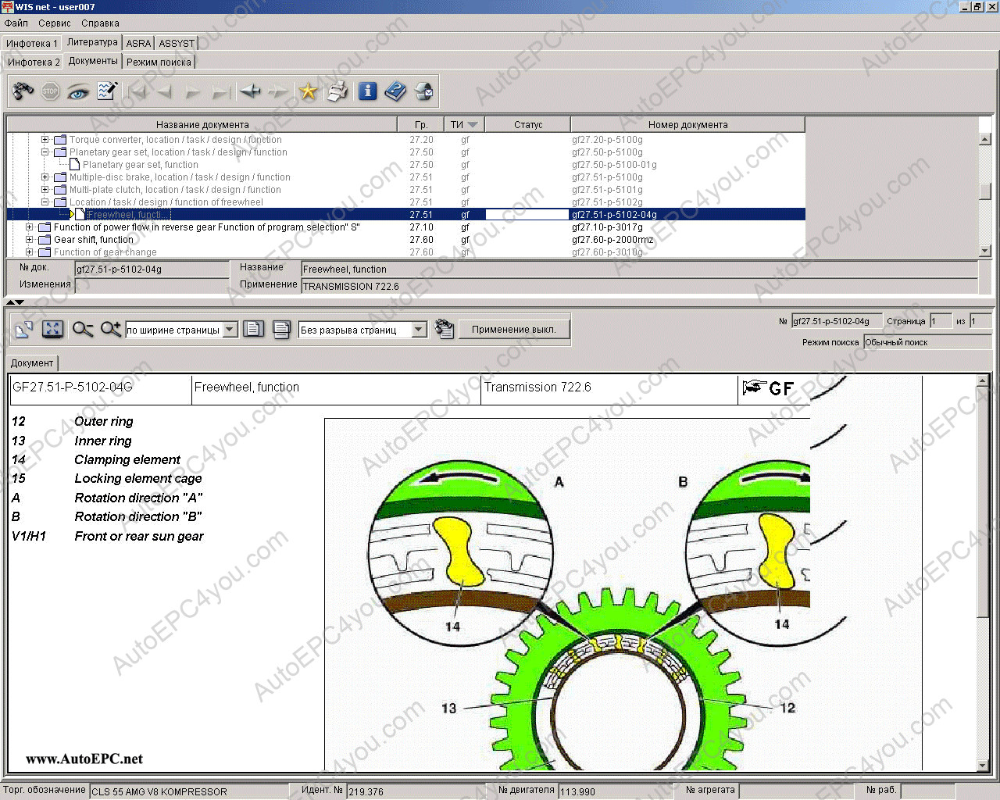Image resolution: width=1000 pixels, height=800 pixels.
Task: Zoom in with the magnifier plus icon
Action: pos(111,330)
